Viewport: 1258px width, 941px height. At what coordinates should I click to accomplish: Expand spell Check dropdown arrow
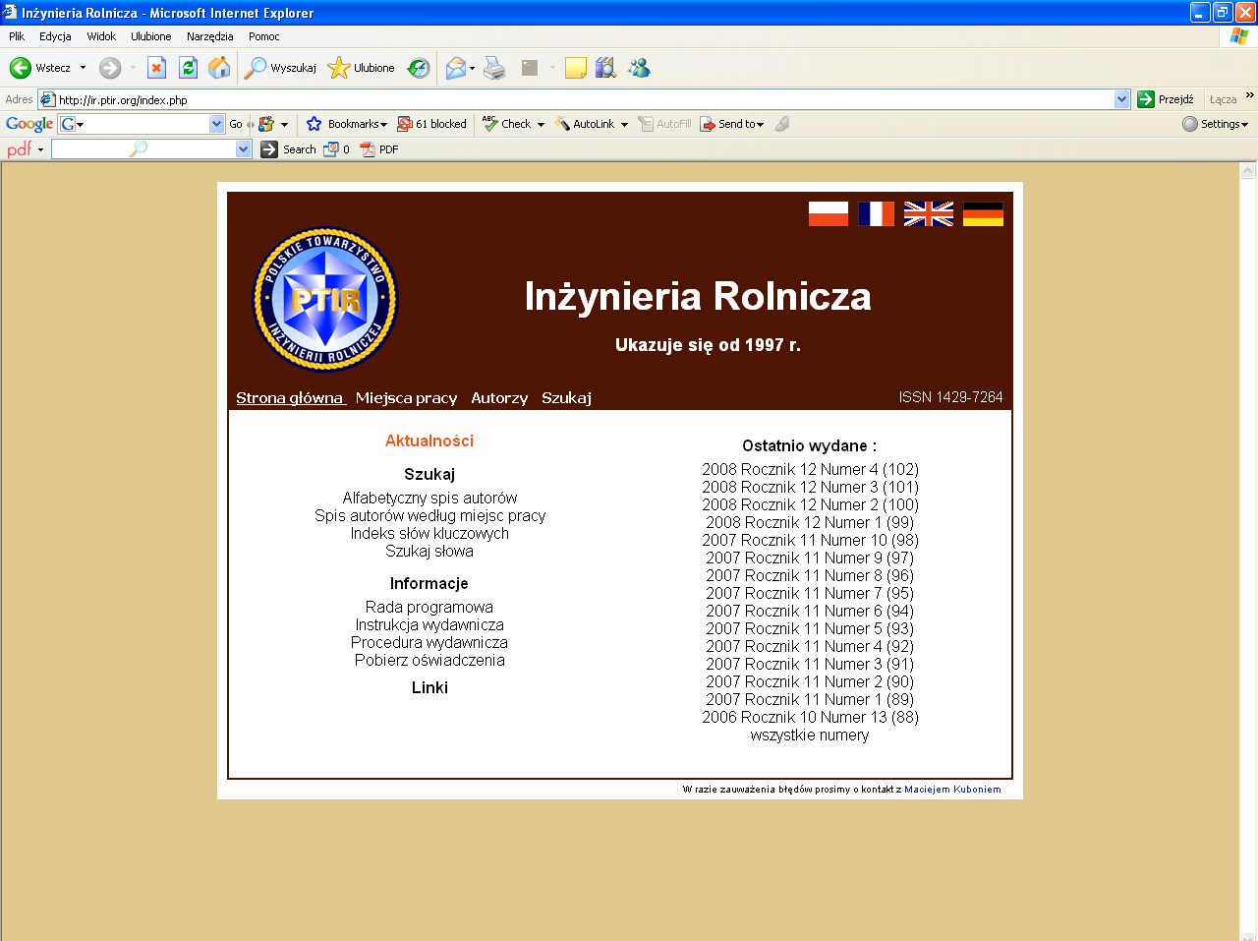[541, 125]
